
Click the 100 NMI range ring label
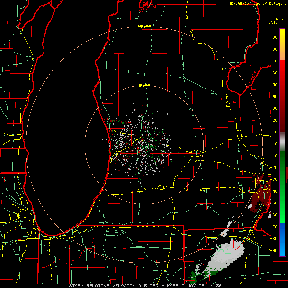click(144, 27)
